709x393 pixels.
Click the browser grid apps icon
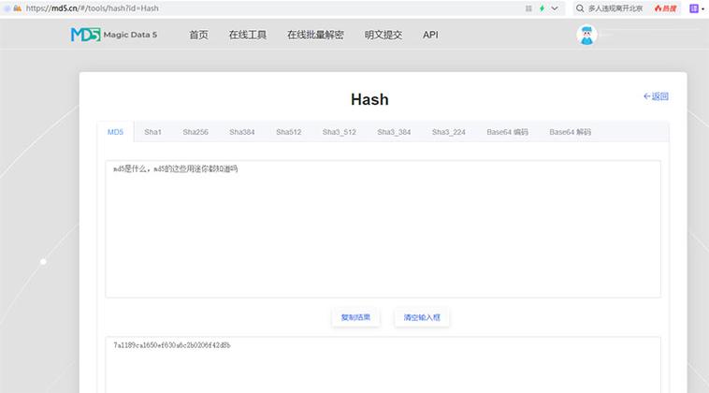click(x=528, y=8)
